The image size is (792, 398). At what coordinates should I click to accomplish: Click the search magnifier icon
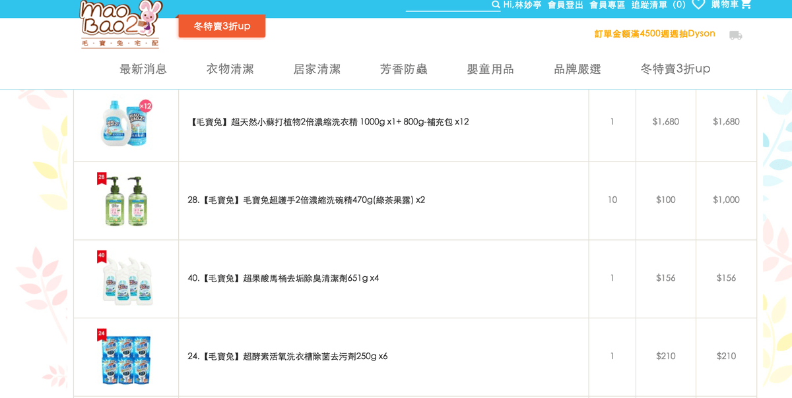496,5
